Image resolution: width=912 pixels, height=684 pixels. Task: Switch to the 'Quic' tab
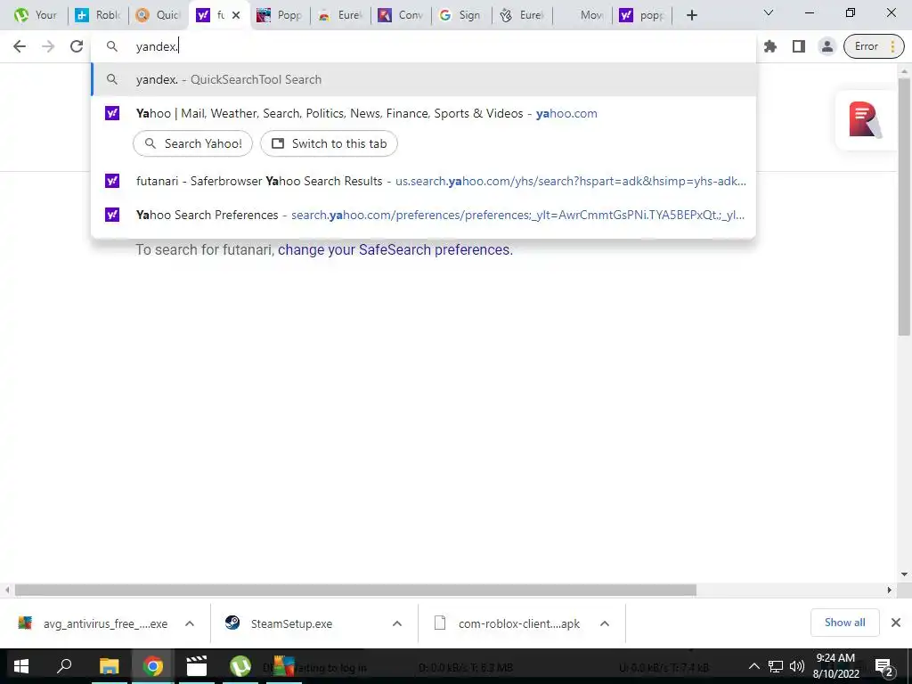(x=159, y=15)
